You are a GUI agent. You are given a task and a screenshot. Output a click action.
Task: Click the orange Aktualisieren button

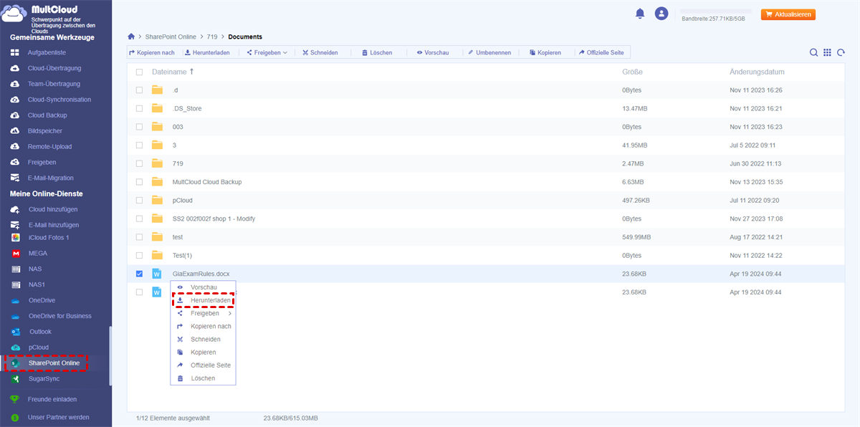(x=788, y=14)
